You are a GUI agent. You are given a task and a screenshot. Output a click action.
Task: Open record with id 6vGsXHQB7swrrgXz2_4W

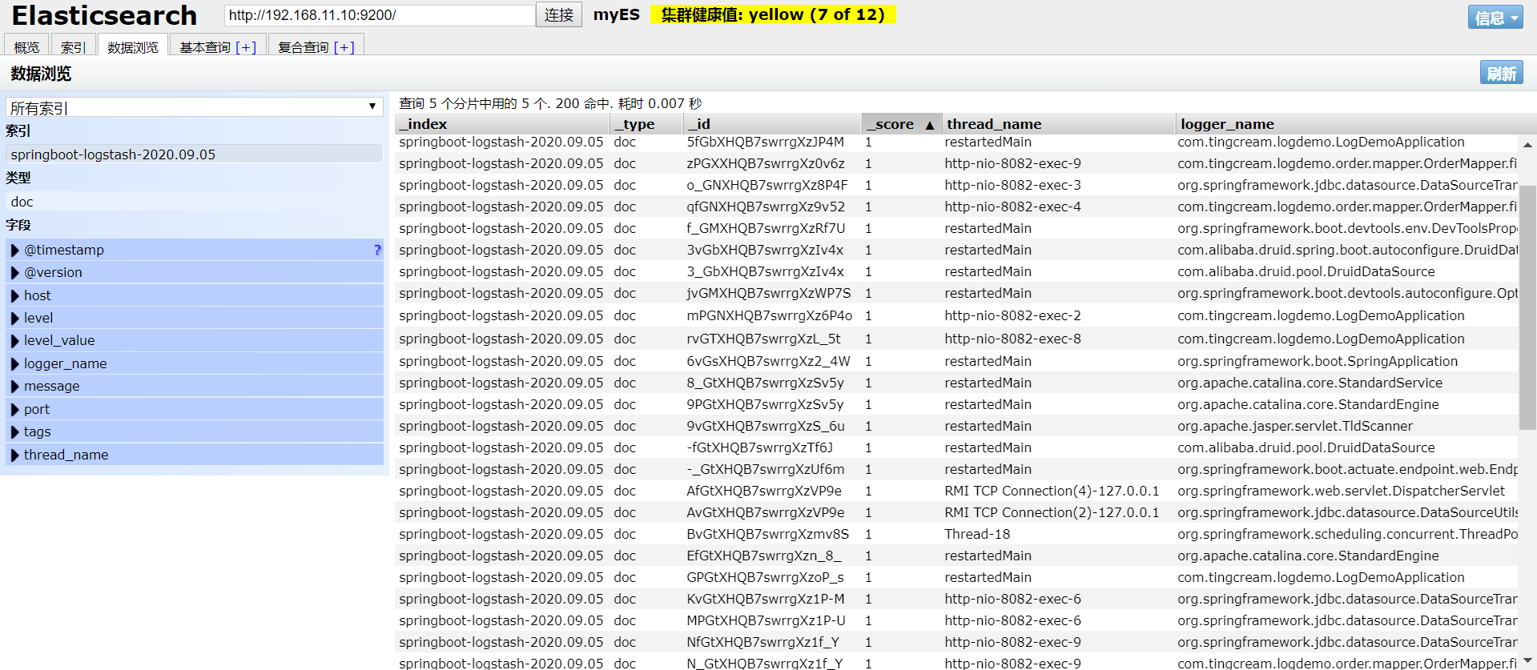[768, 361]
